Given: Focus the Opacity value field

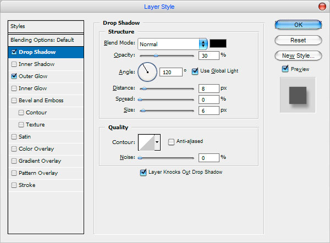Looking at the screenshot, I should point(209,56).
